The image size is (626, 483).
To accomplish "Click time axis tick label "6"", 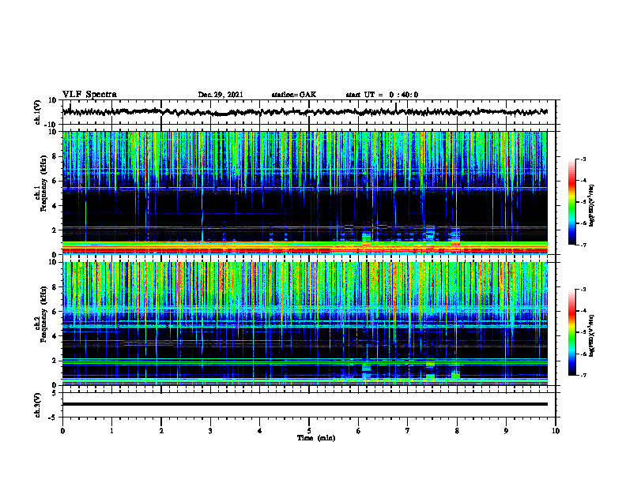I will click(x=359, y=431).
